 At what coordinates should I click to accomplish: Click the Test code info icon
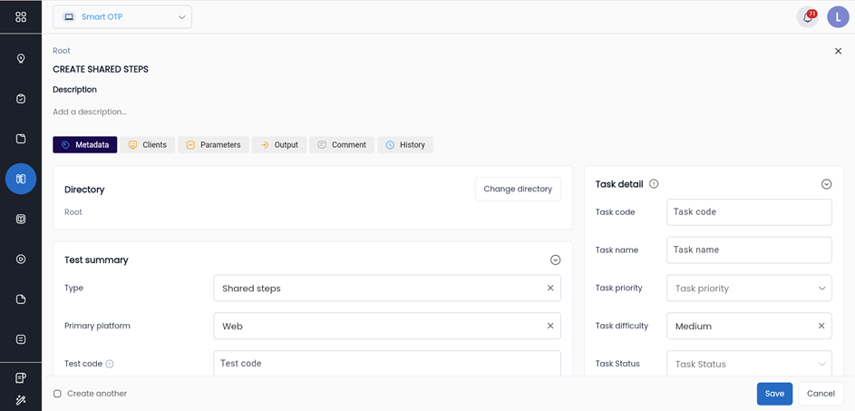[110, 364]
